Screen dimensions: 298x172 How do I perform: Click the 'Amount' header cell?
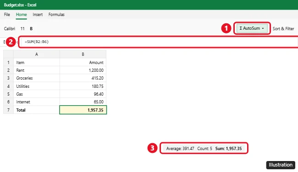pyautogui.click(x=83, y=62)
